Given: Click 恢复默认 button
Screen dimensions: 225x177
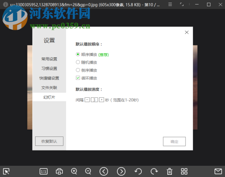Looking at the screenshot, I should pyautogui.click(x=49, y=141).
